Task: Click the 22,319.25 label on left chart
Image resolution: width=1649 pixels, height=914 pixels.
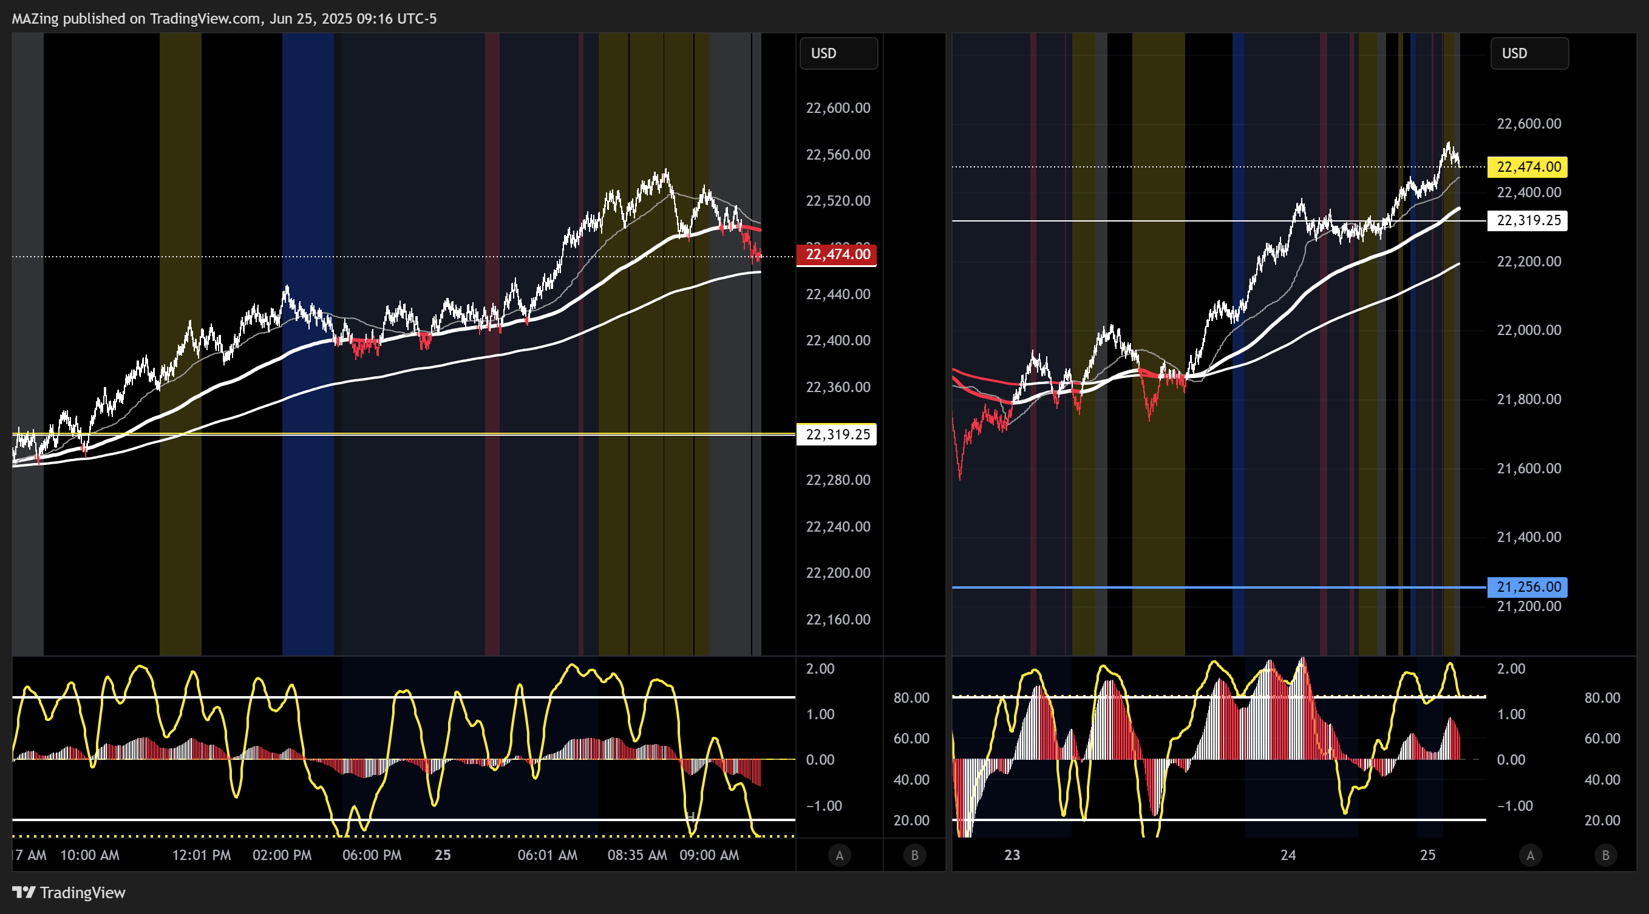Action: tap(837, 435)
